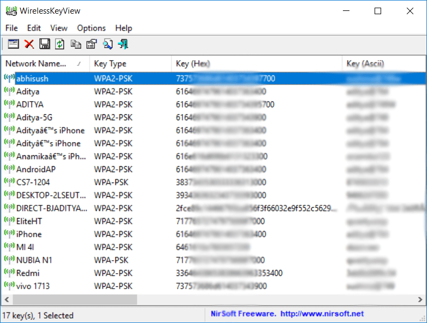Click the wireless icon beside Redmi

(9, 273)
